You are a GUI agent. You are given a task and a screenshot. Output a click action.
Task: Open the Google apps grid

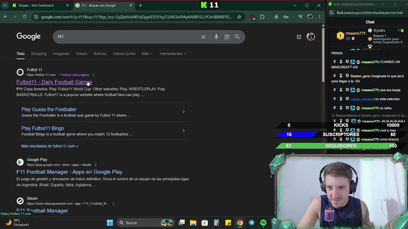click(299, 37)
